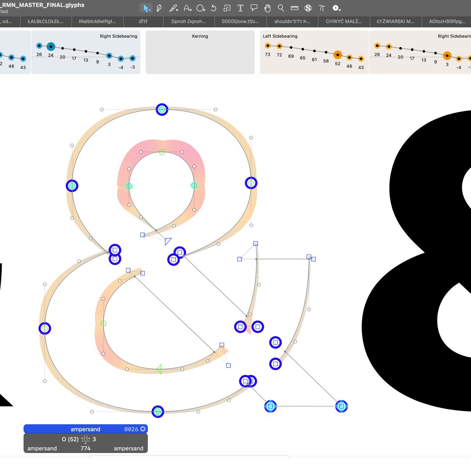Switch to the AOtozHðlßflpg... tab

[x=447, y=21]
